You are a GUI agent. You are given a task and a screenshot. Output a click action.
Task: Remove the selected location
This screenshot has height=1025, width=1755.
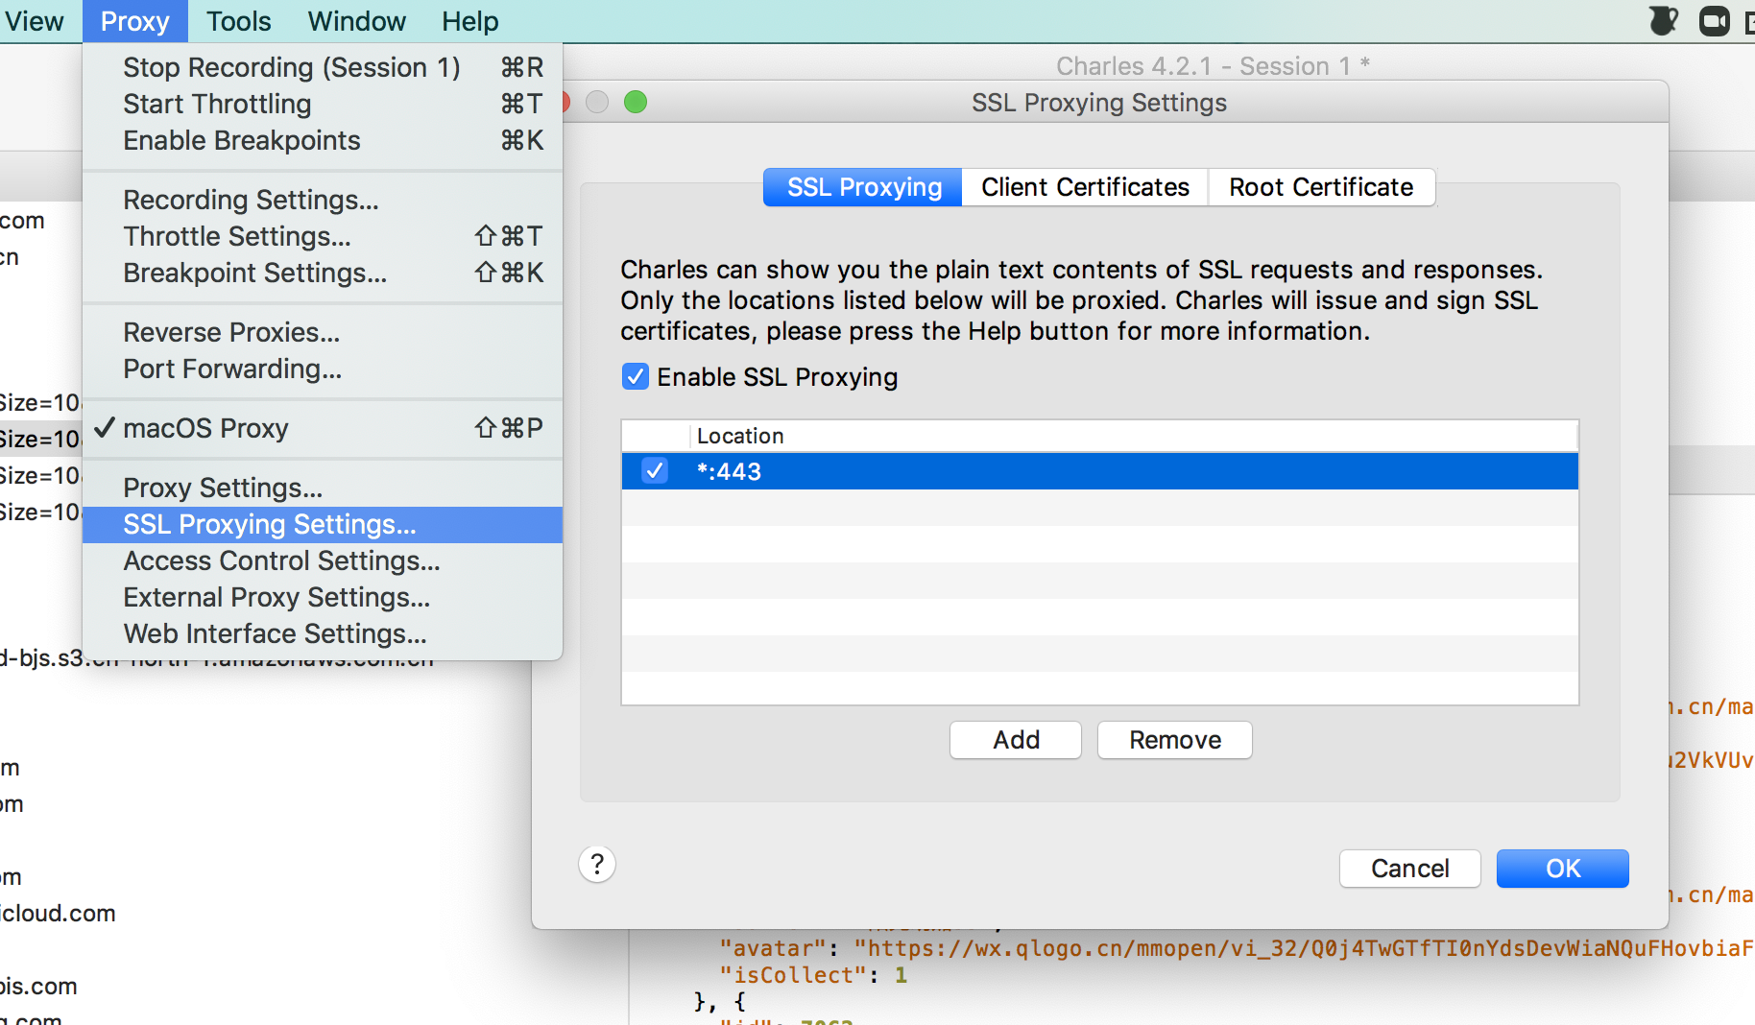(1174, 740)
